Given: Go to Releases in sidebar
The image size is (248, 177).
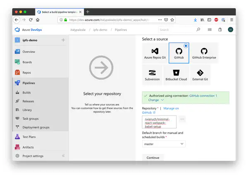Looking at the screenshot, I should [28, 101].
